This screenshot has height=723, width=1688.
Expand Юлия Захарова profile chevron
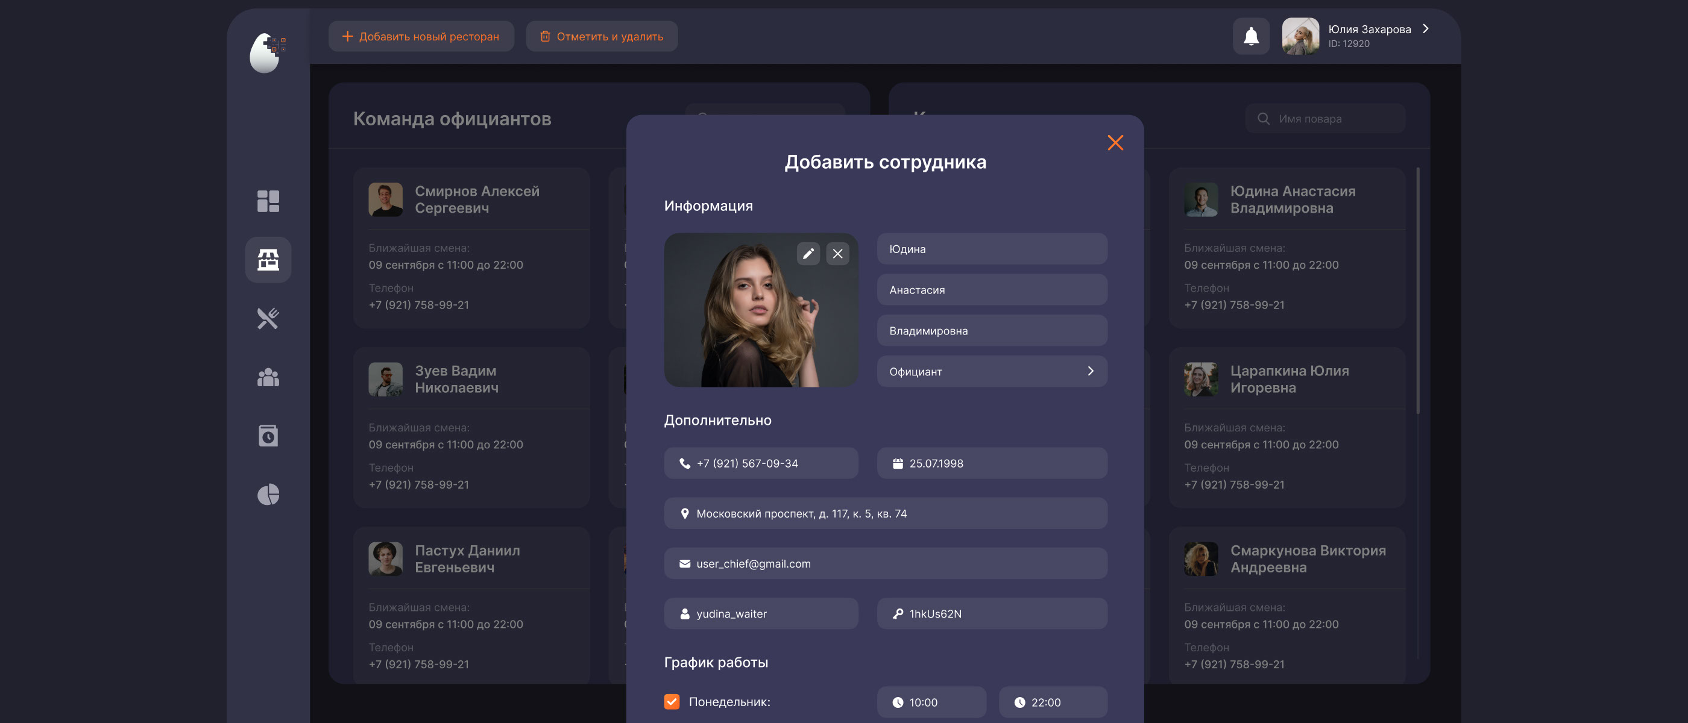click(x=1425, y=29)
